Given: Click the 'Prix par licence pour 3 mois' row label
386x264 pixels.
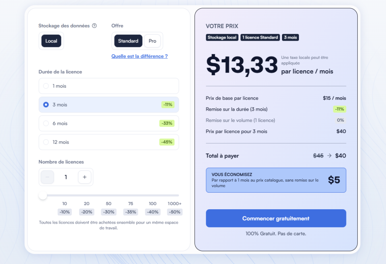Looking at the screenshot, I should coord(237,131).
